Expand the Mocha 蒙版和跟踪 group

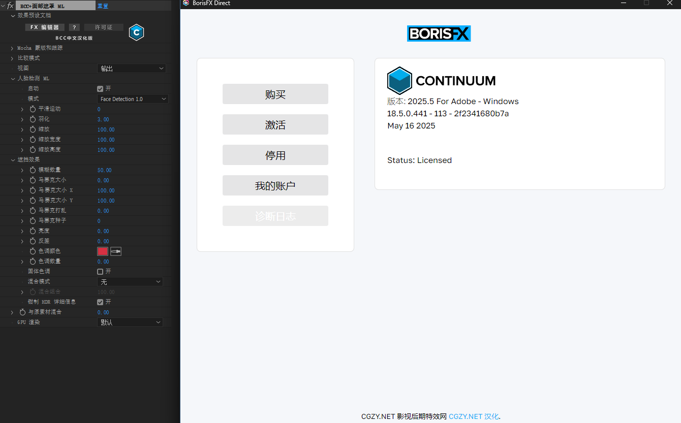click(12, 48)
